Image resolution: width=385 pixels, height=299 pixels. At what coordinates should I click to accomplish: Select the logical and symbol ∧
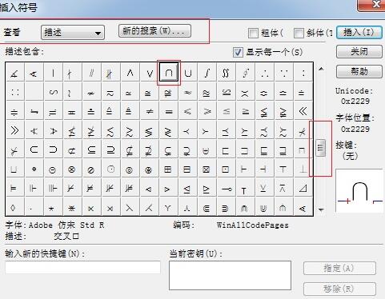[x=130, y=73]
